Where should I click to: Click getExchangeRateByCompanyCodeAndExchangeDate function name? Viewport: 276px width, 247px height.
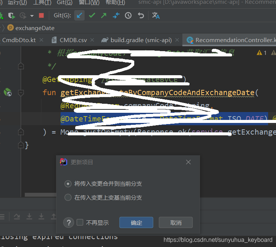(157, 92)
